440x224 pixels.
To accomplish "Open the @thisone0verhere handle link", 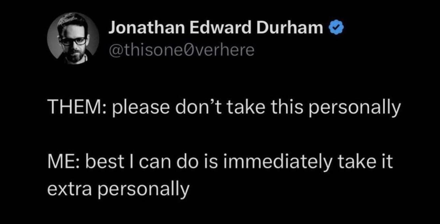I will 181,50.
